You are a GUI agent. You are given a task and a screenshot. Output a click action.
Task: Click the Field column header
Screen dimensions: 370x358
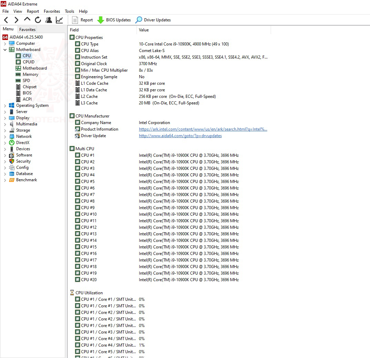pos(102,30)
